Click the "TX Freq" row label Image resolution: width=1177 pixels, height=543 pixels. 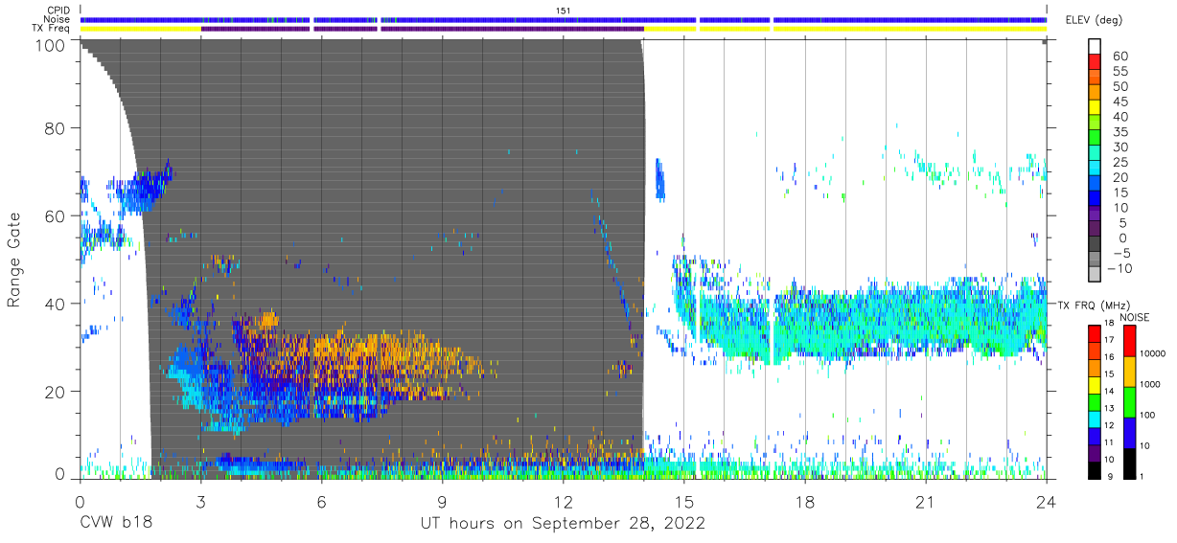52,29
